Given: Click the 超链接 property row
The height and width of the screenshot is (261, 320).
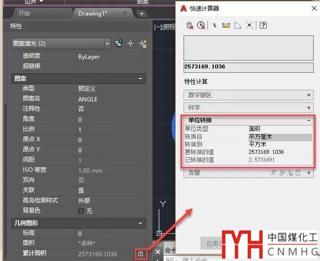Looking at the screenshot, I should [x=83, y=66].
